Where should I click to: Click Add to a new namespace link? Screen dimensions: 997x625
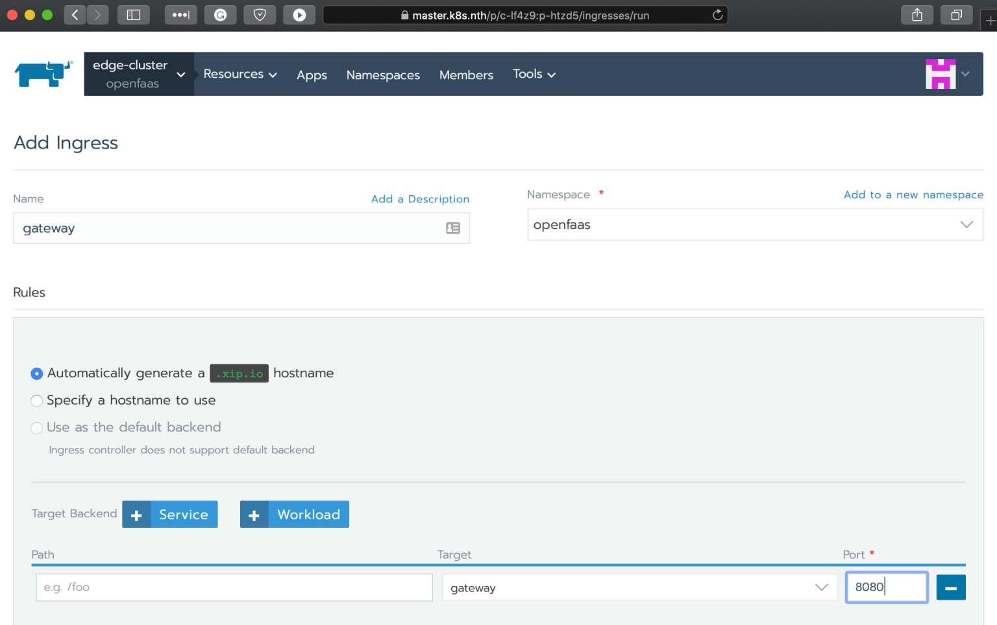pos(913,195)
